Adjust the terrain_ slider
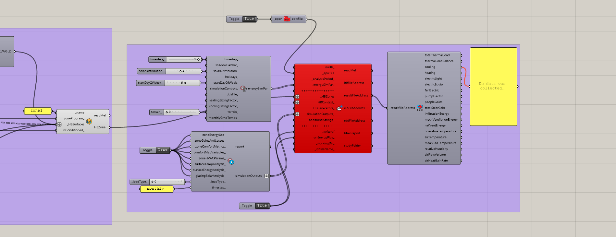This screenshot has width=616, height=237. point(181,112)
